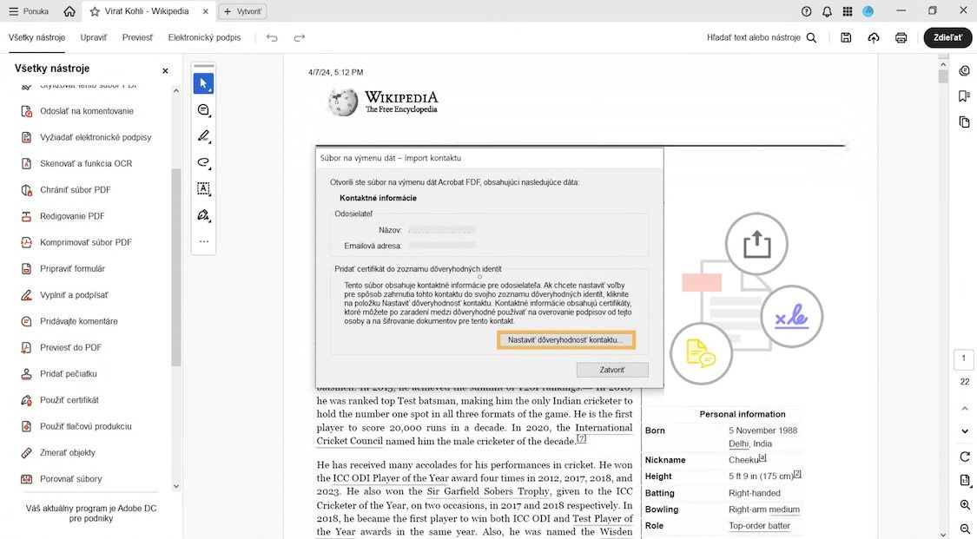
Task: Zoom out with magnifier minus
Action: pyautogui.click(x=965, y=529)
